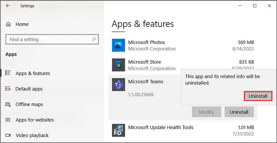Click the Video playback camera icon
This screenshot has height=143, width=277.
click(x=8, y=135)
